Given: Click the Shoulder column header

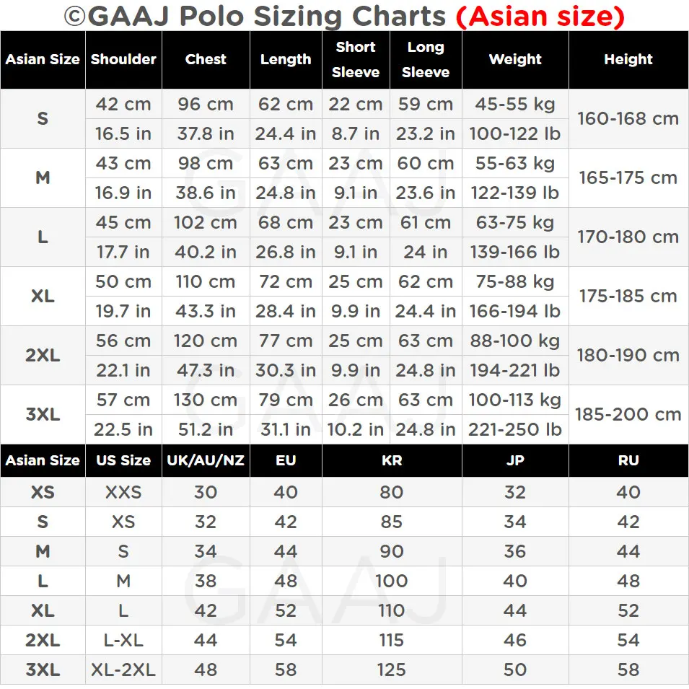Looking at the screenshot, I should pyautogui.click(x=123, y=60).
